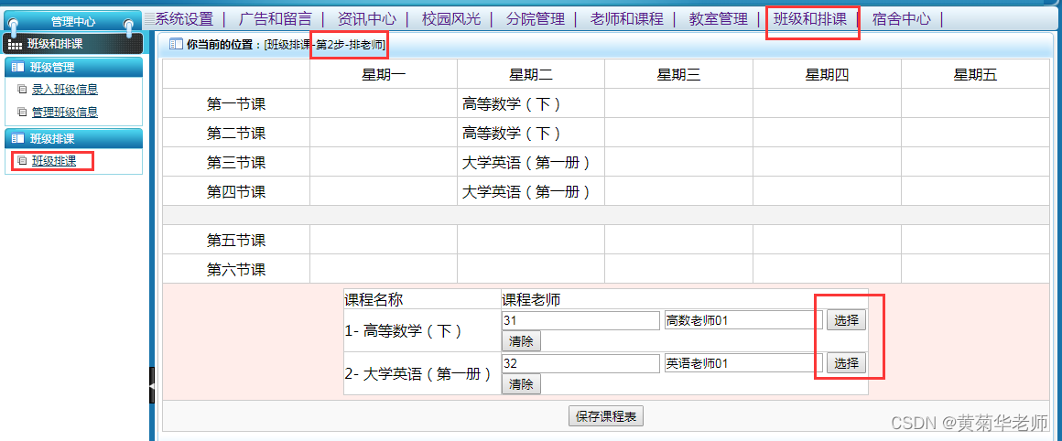Screen dimensions: 1062x441
Task: Click the 星期四 column header
Action: (827, 74)
